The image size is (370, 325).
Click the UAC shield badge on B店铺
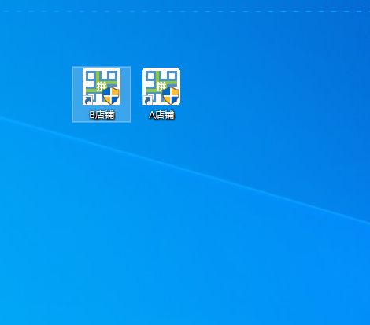[111, 95]
